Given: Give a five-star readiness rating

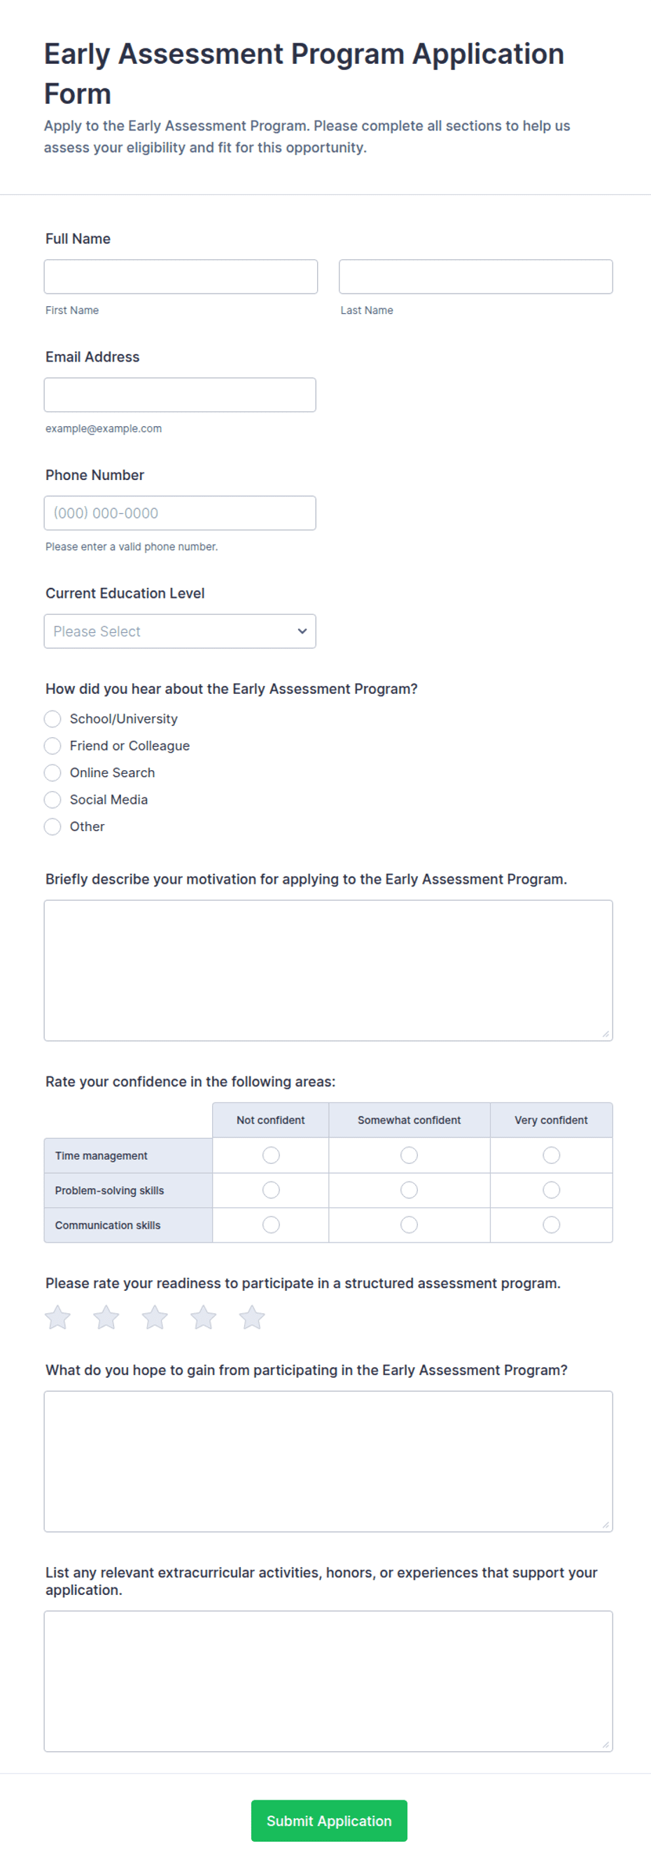Looking at the screenshot, I should pos(252,1317).
